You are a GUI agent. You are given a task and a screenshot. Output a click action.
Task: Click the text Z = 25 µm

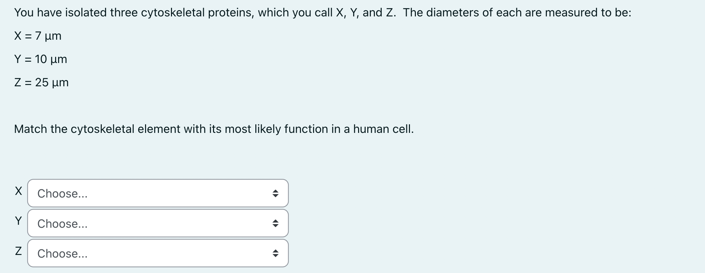click(x=41, y=83)
